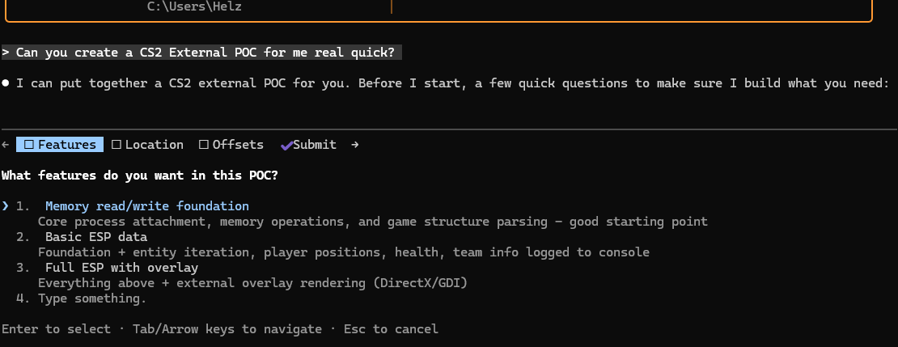The width and height of the screenshot is (898, 347).
Task: Select the Memory read/write foundation option
Action: (146, 206)
